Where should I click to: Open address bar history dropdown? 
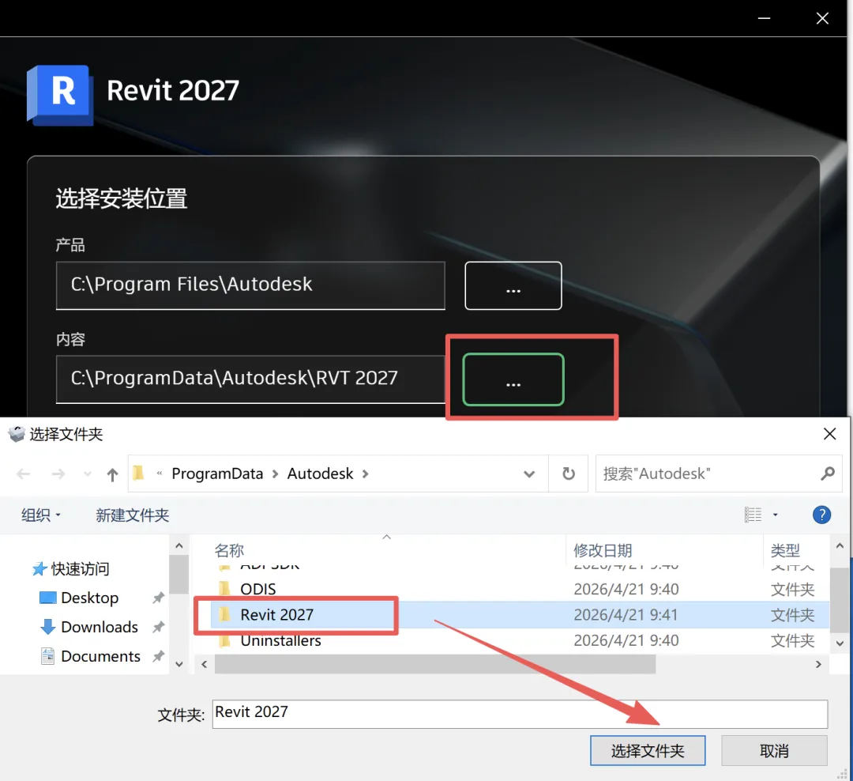[528, 474]
